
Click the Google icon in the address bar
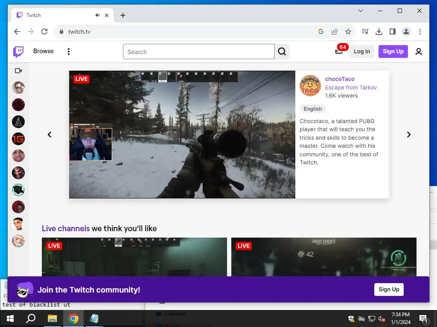click(321, 32)
